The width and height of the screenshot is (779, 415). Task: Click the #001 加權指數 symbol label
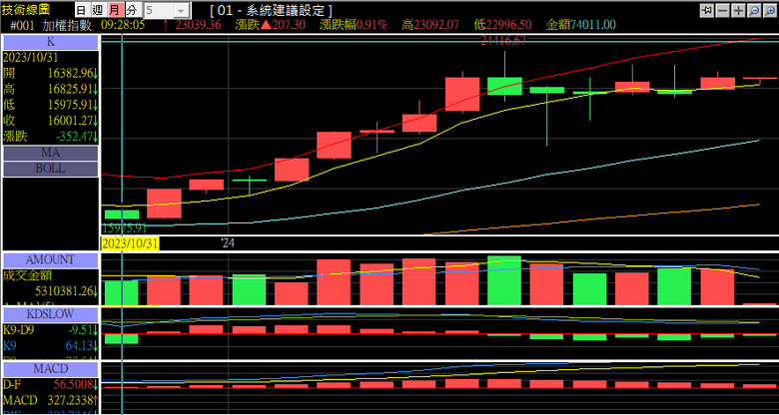pyautogui.click(x=51, y=25)
